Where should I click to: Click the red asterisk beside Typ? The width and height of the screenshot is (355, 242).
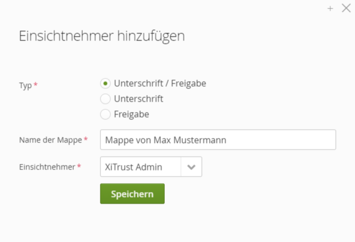click(x=36, y=85)
